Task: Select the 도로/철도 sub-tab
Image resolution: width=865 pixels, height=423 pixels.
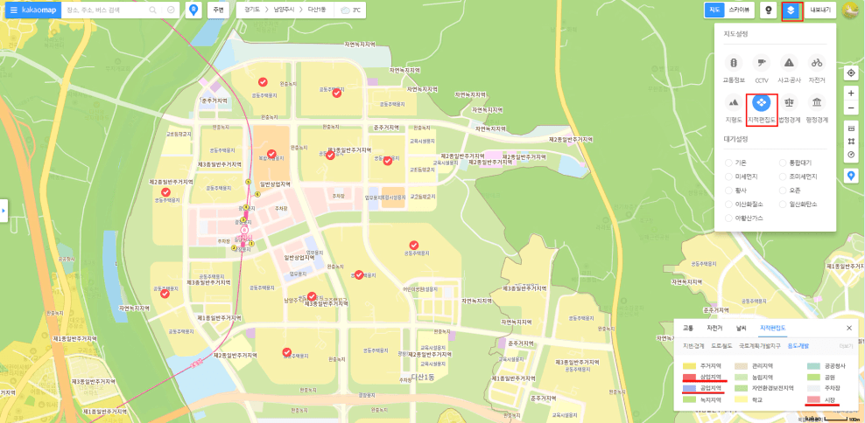Action: click(x=722, y=346)
